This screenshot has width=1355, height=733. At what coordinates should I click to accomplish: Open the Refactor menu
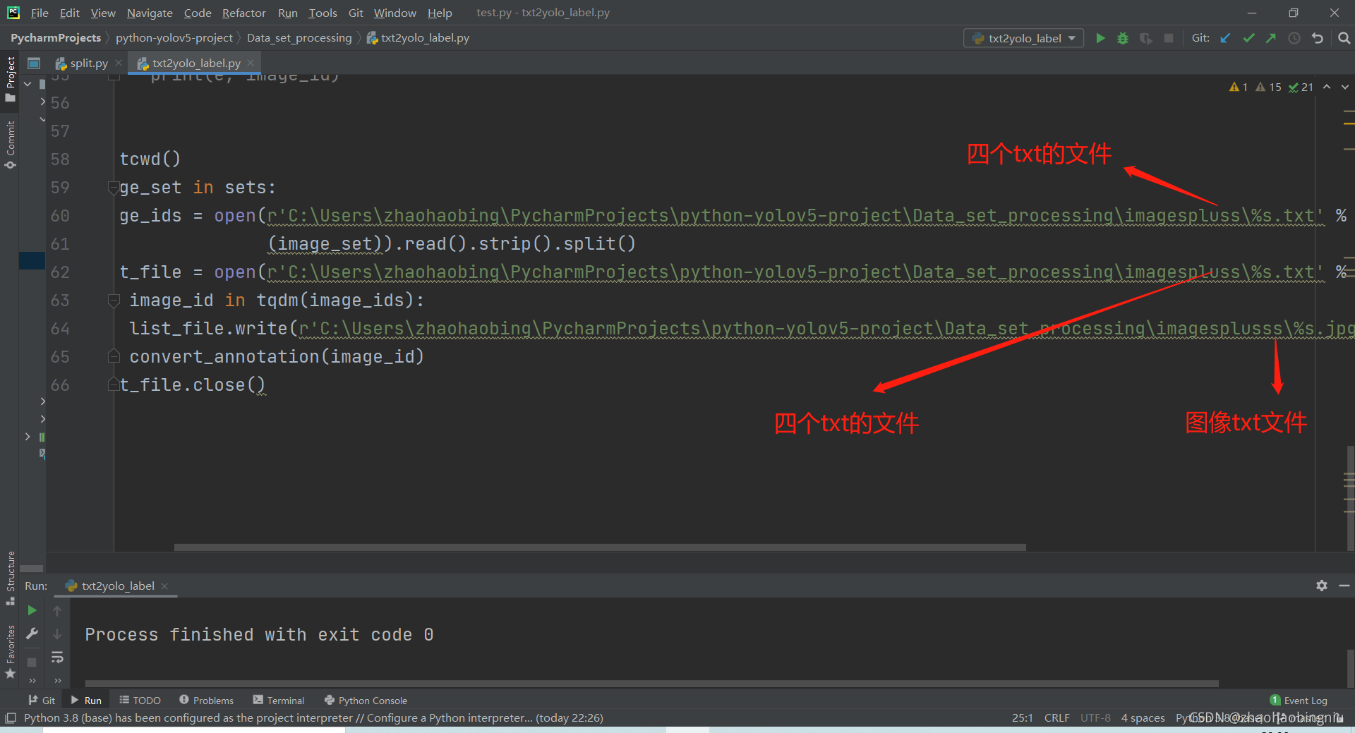point(243,13)
